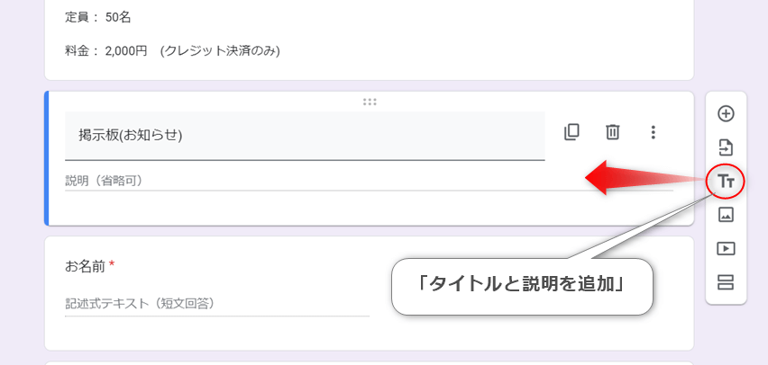The height and width of the screenshot is (365, 768).
Task: Duplicate the 掲示板(お知らせ) item
Action: [x=571, y=132]
